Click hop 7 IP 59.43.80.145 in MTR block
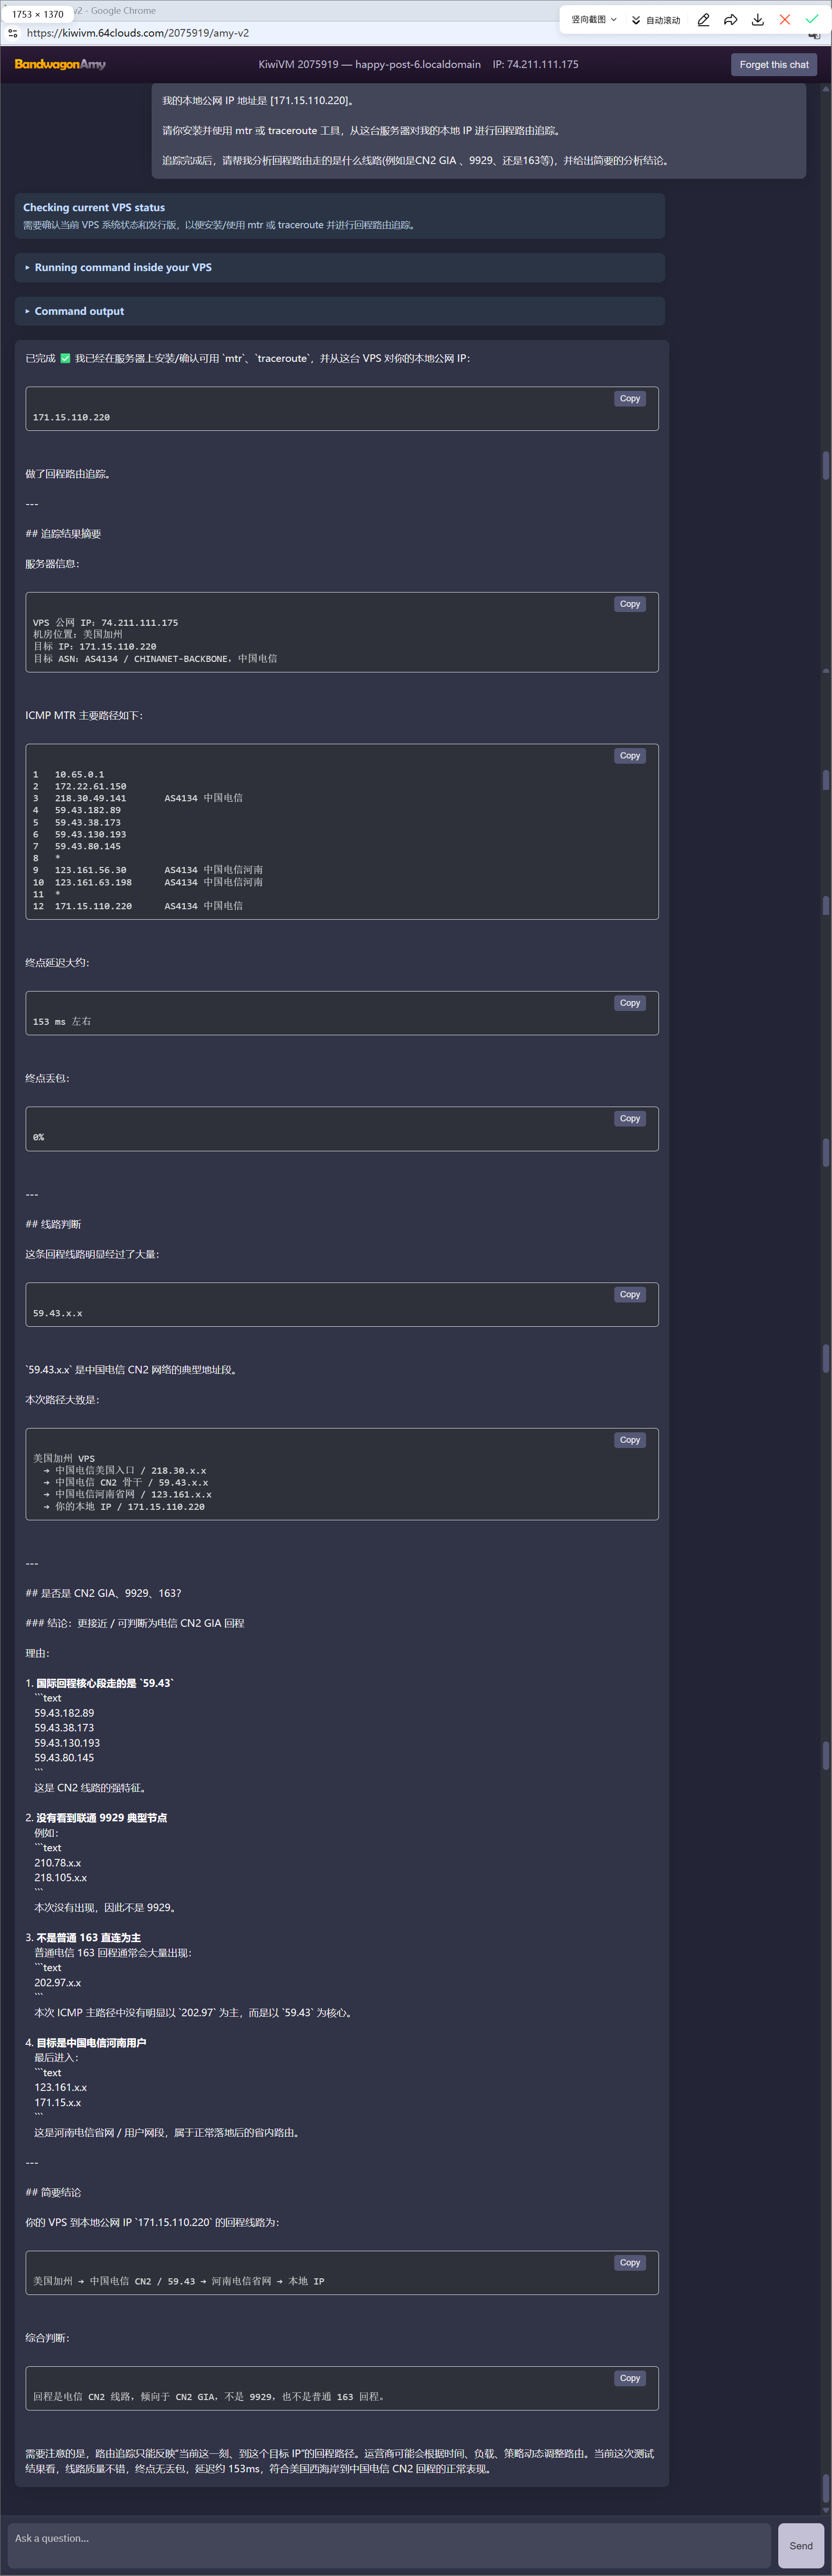The height and width of the screenshot is (2576, 832). [88, 846]
